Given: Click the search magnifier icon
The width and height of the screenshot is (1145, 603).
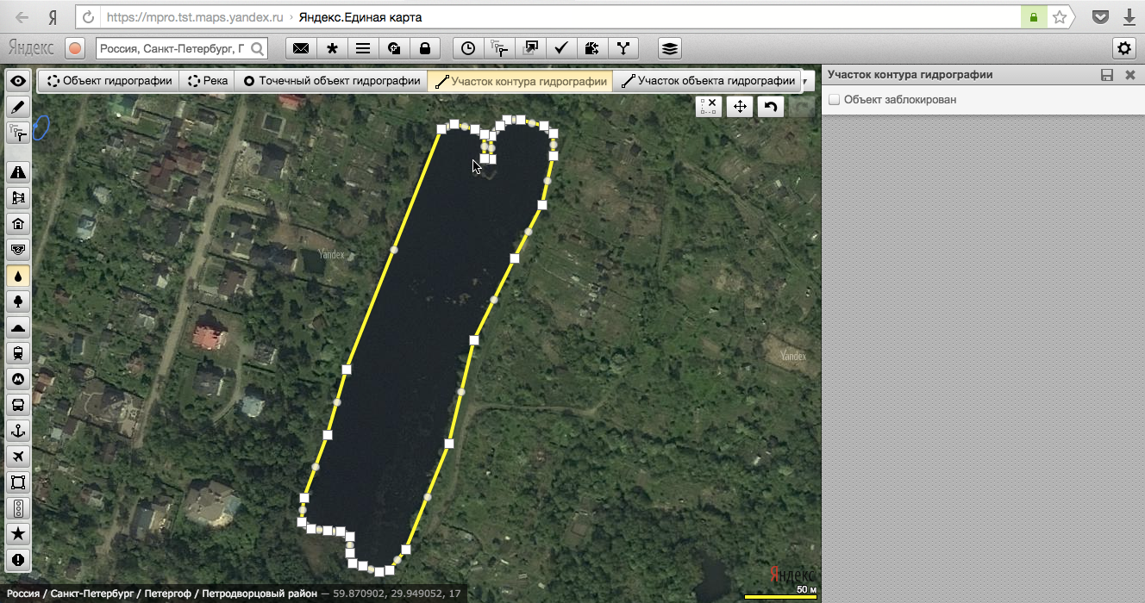Looking at the screenshot, I should point(256,48).
